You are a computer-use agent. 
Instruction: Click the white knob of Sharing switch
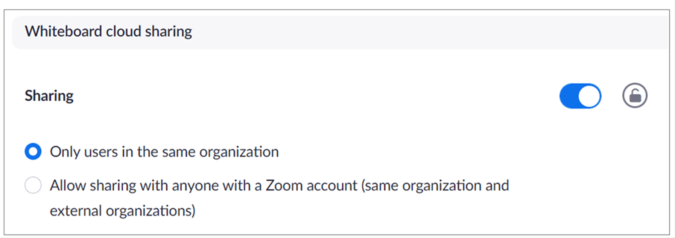pos(589,96)
